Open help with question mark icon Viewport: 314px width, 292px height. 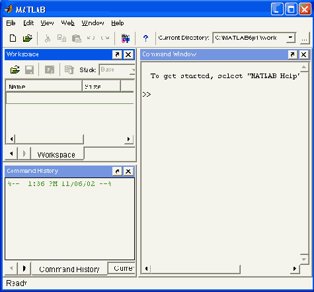click(145, 38)
